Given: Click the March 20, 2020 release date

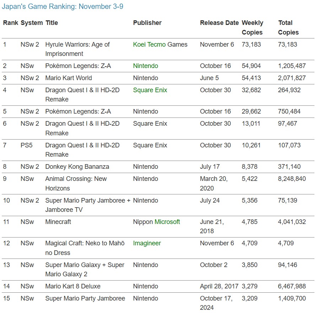Looking at the screenshot, I should pos(214,183).
